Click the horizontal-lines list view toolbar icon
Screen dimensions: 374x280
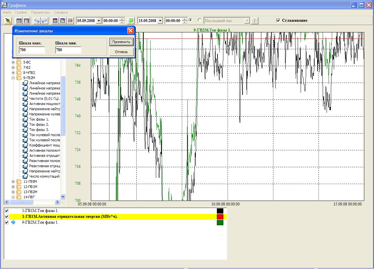[x=19, y=21]
